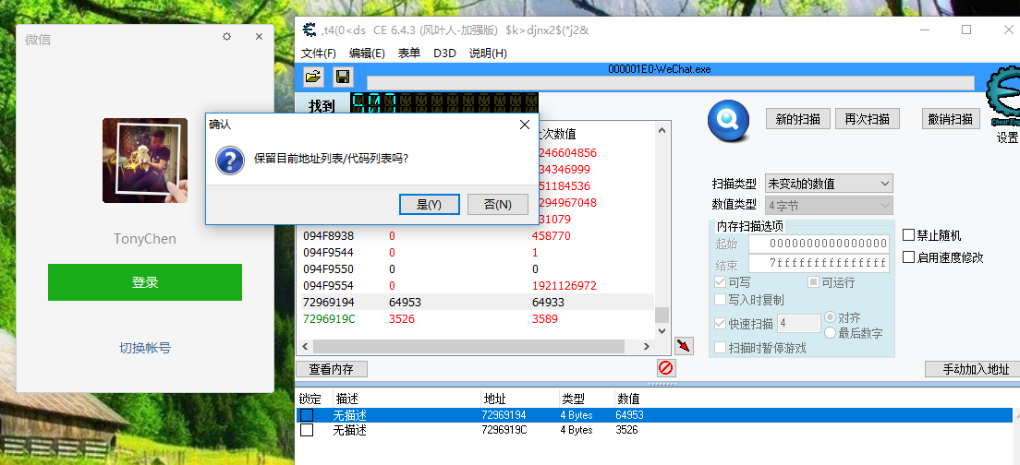This screenshot has height=465, width=1020.
Task: Close the WeChat login window
Action: [x=259, y=36]
